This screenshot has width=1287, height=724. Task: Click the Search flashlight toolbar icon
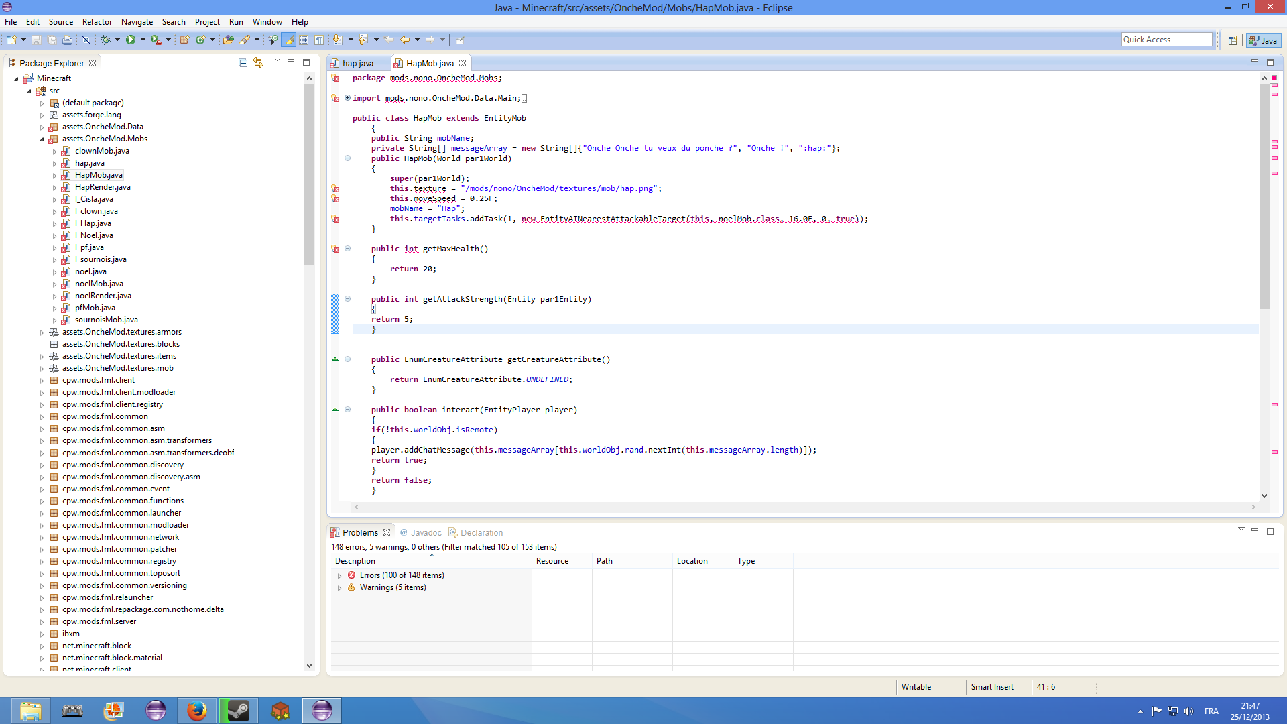point(245,40)
